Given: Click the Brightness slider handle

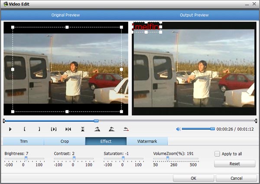Looking at the screenshot, I should pyautogui.click(x=26, y=159).
